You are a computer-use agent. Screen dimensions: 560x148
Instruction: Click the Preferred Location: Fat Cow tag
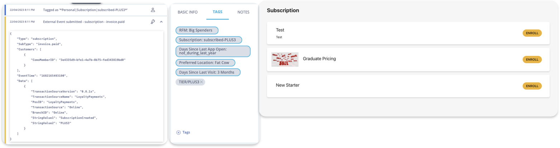[x=205, y=63]
